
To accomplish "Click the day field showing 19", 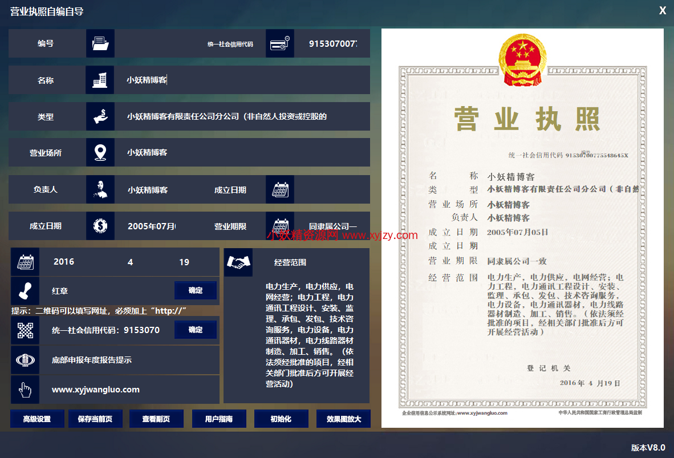I will (184, 262).
